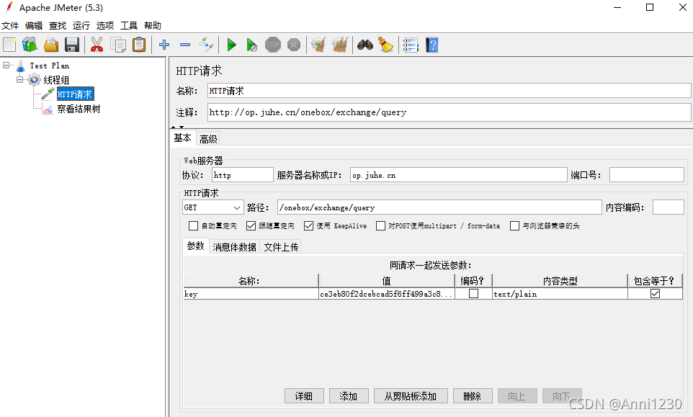This screenshot has width=693, height=417.
Task: Collapse the 线程组 tree node
Action: [20, 79]
